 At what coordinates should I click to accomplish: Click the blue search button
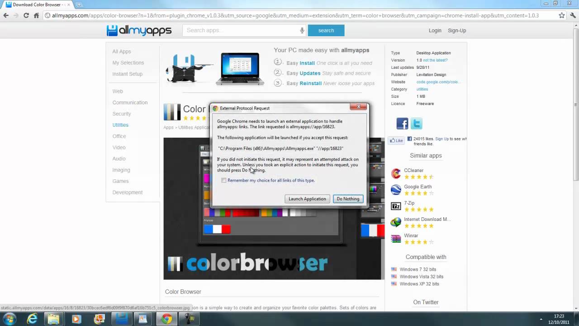click(326, 30)
